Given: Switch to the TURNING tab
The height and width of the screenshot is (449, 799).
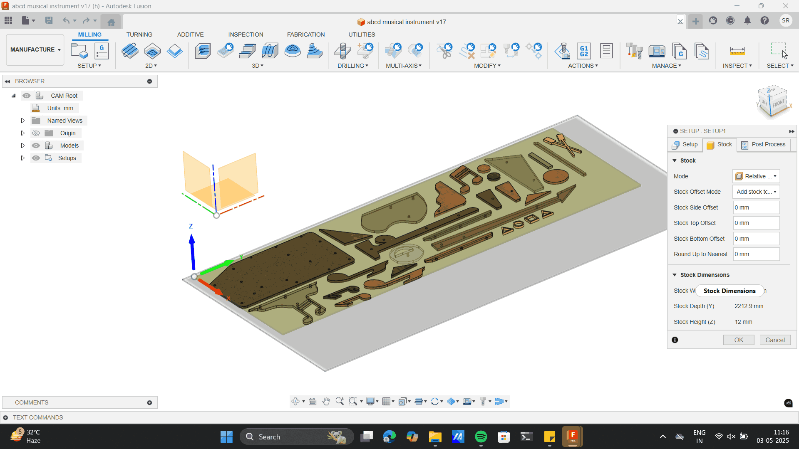Looking at the screenshot, I should tap(139, 35).
